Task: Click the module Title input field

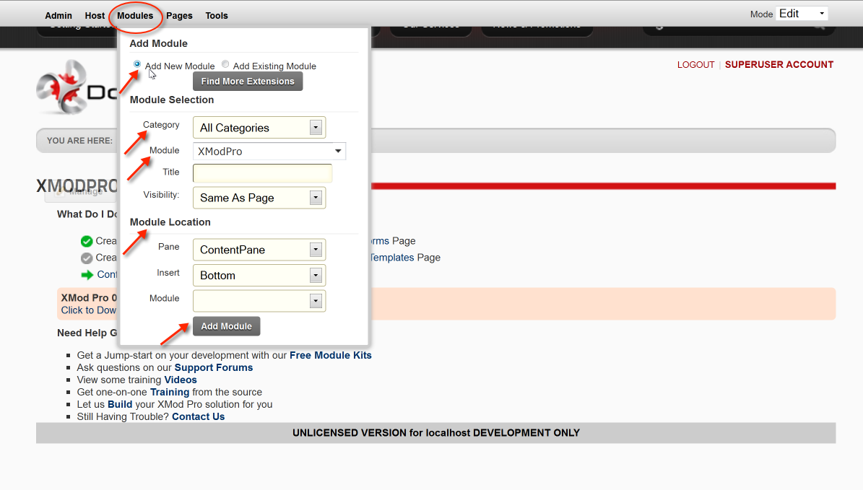Action: [263, 172]
